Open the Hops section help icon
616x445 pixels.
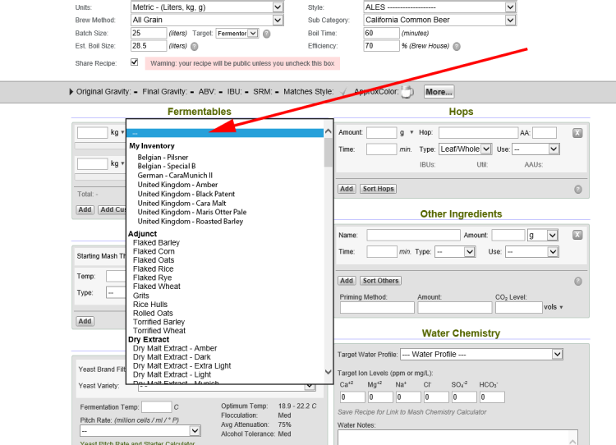pyautogui.click(x=578, y=189)
